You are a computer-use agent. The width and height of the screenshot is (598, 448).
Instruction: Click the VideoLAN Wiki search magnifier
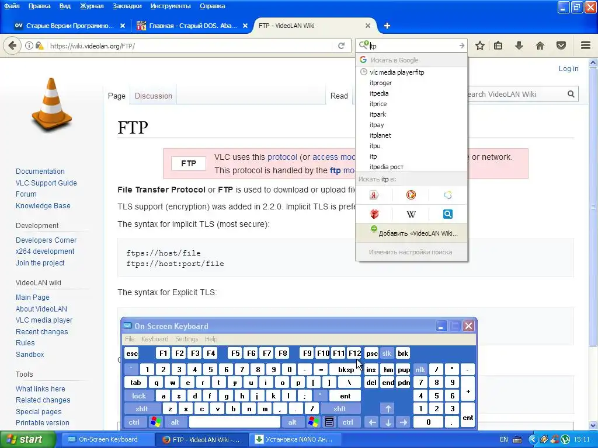pyautogui.click(x=571, y=94)
